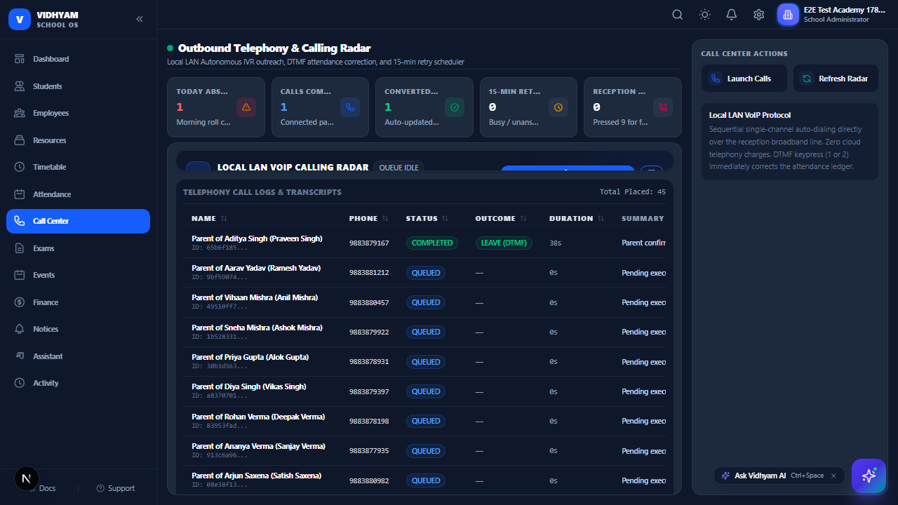The height and width of the screenshot is (505, 898).
Task: Click the Assistant icon in sidebar
Action: coord(20,356)
